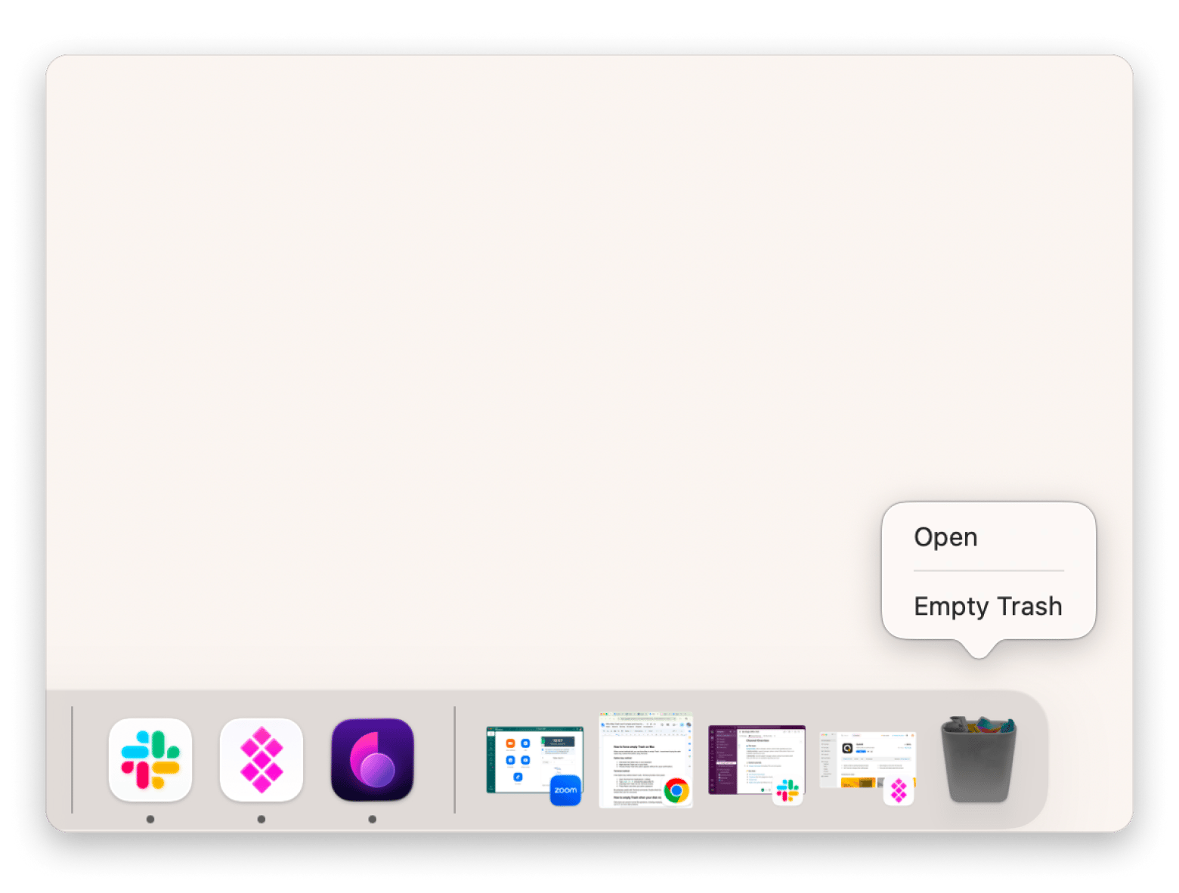Restore the minimized Chrome document window
The image size is (1179, 893).
pyautogui.click(x=645, y=759)
